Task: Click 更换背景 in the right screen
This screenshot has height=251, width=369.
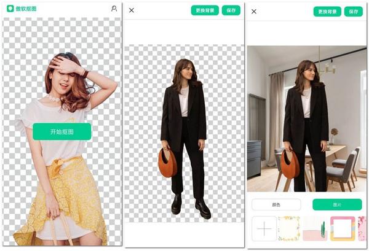Action: [x=327, y=12]
